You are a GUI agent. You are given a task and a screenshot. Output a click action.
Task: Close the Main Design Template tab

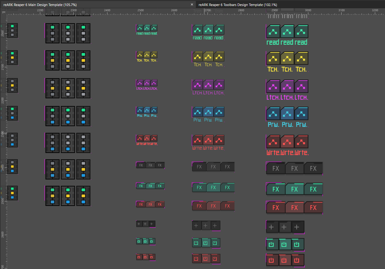[x=192, y=5]
